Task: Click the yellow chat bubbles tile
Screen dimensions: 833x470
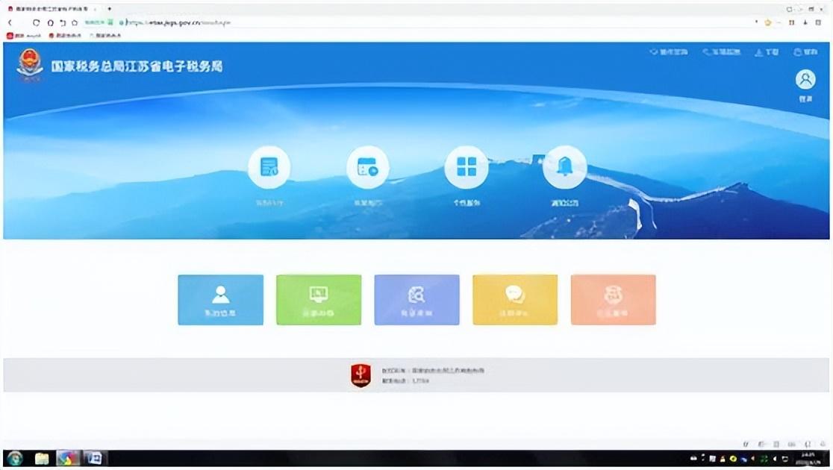Action: point(515,299)
